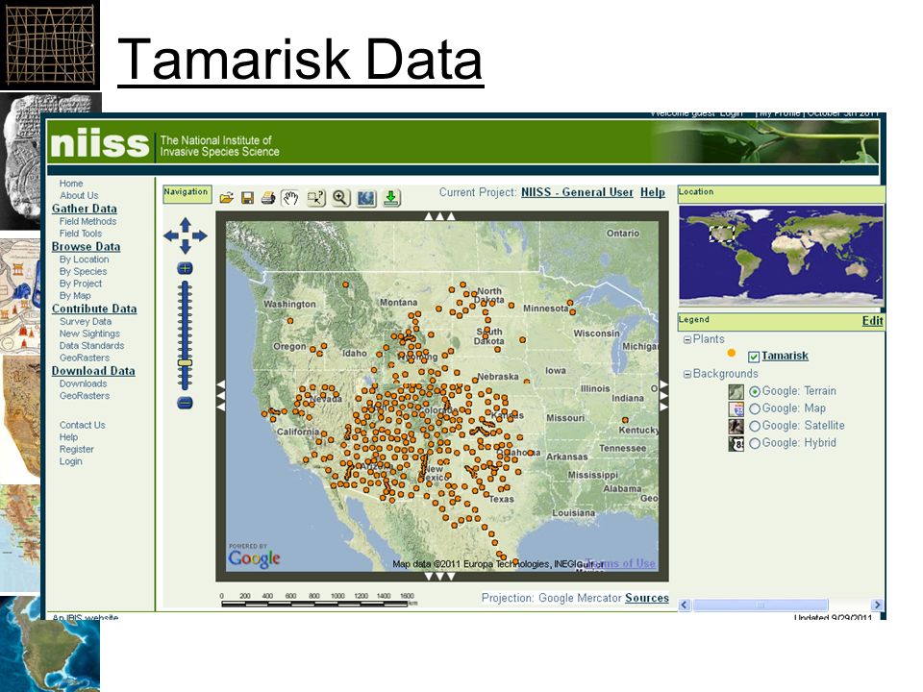Screen dimensions: 923x692
Task: Click the niiss logo in the header
Action: click(99, 143)
